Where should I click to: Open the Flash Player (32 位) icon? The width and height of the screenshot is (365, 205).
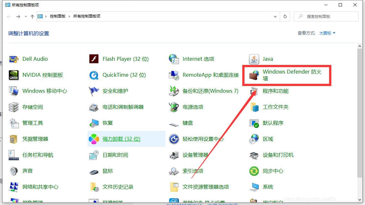(x=94, y=59)
